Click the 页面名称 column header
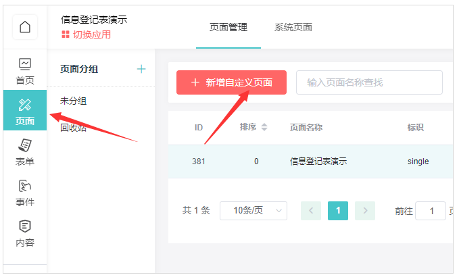Viewport: 459px width, 275px height. click(306, 128)
